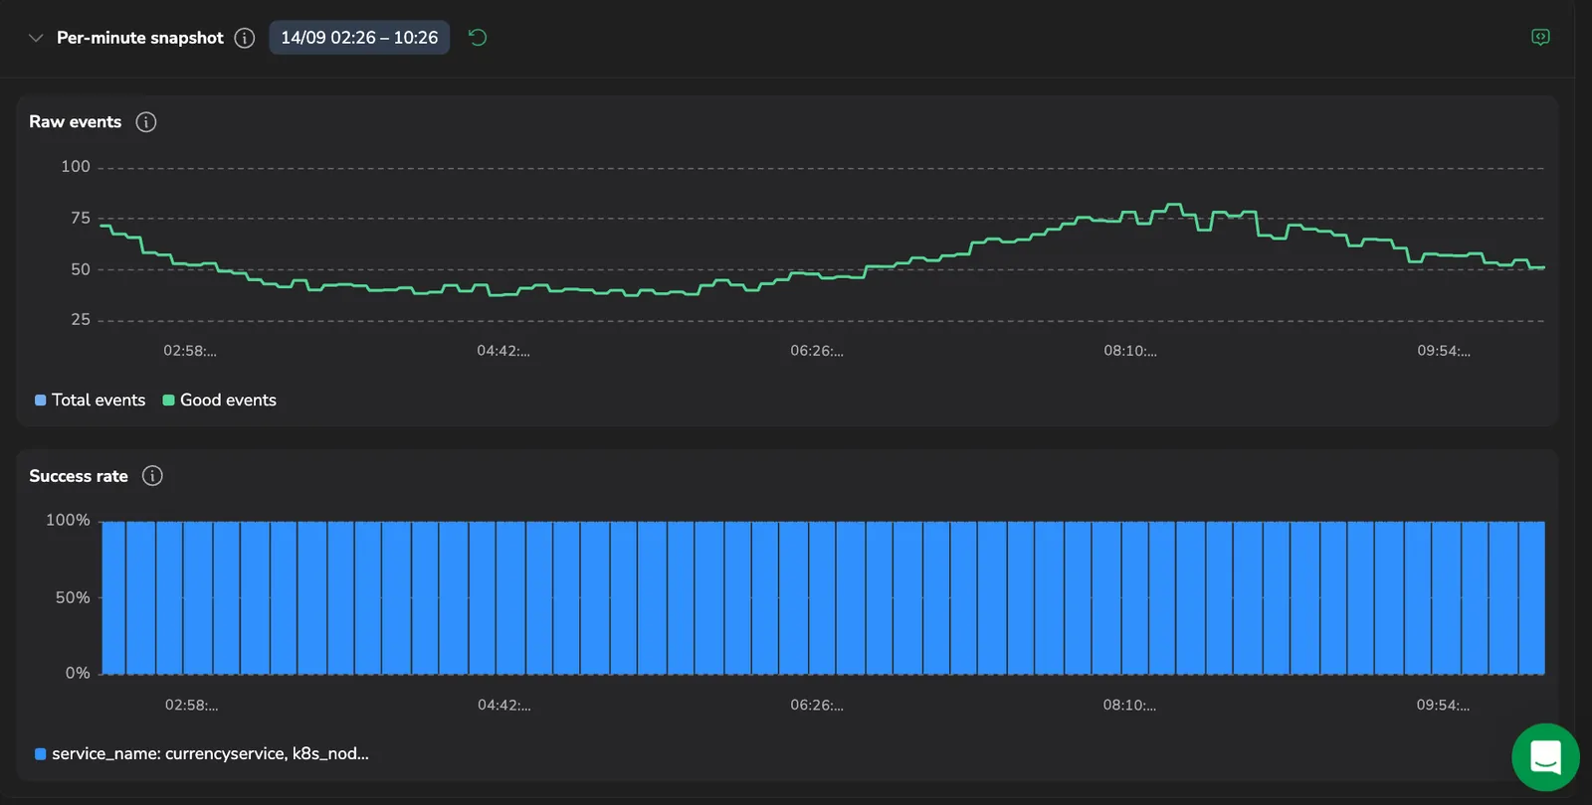The width and height of the screenshot is (1592, 805).
Task: Click the 75 y-axis label in Raw events
Action: pos(81,218)
